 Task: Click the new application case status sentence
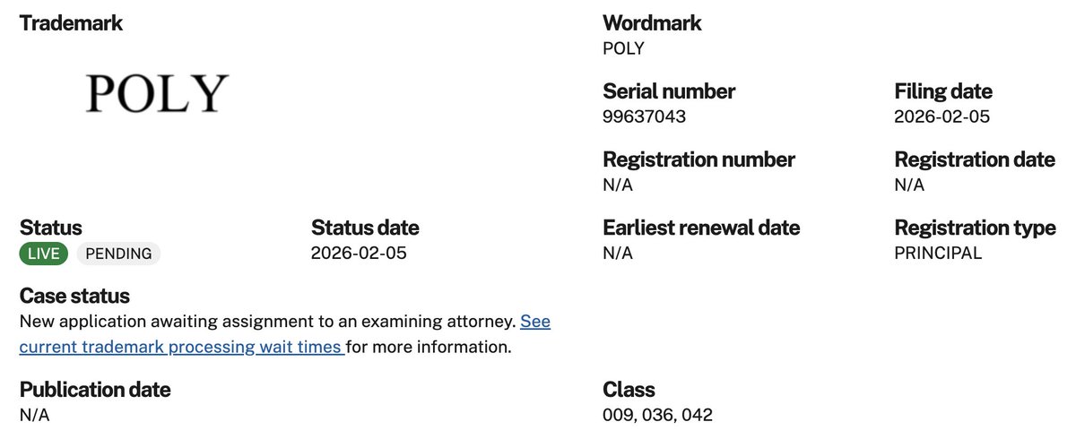tap(267, 321)
